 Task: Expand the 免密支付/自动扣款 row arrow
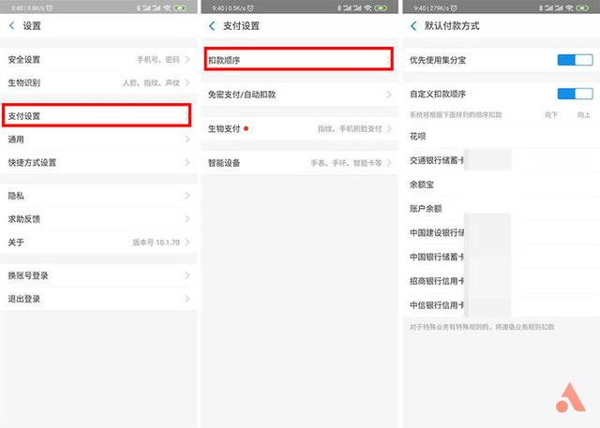(x=388, y=95)
